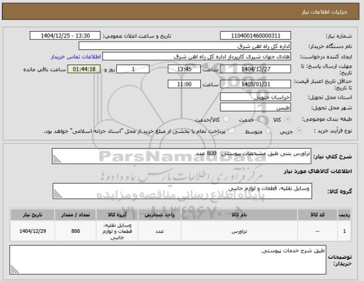
Task: Click the resize grip of buyer notes box
Action: click(x=15, y=270)
